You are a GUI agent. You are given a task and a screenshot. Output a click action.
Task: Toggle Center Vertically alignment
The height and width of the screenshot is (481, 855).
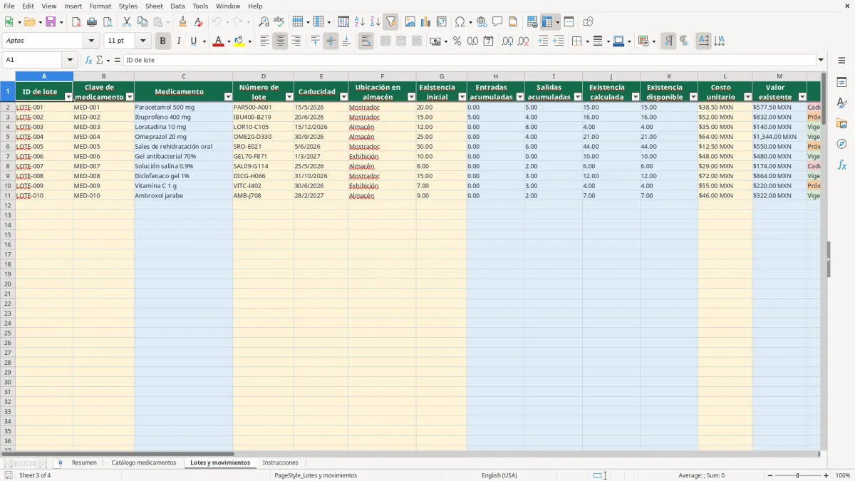331,41
